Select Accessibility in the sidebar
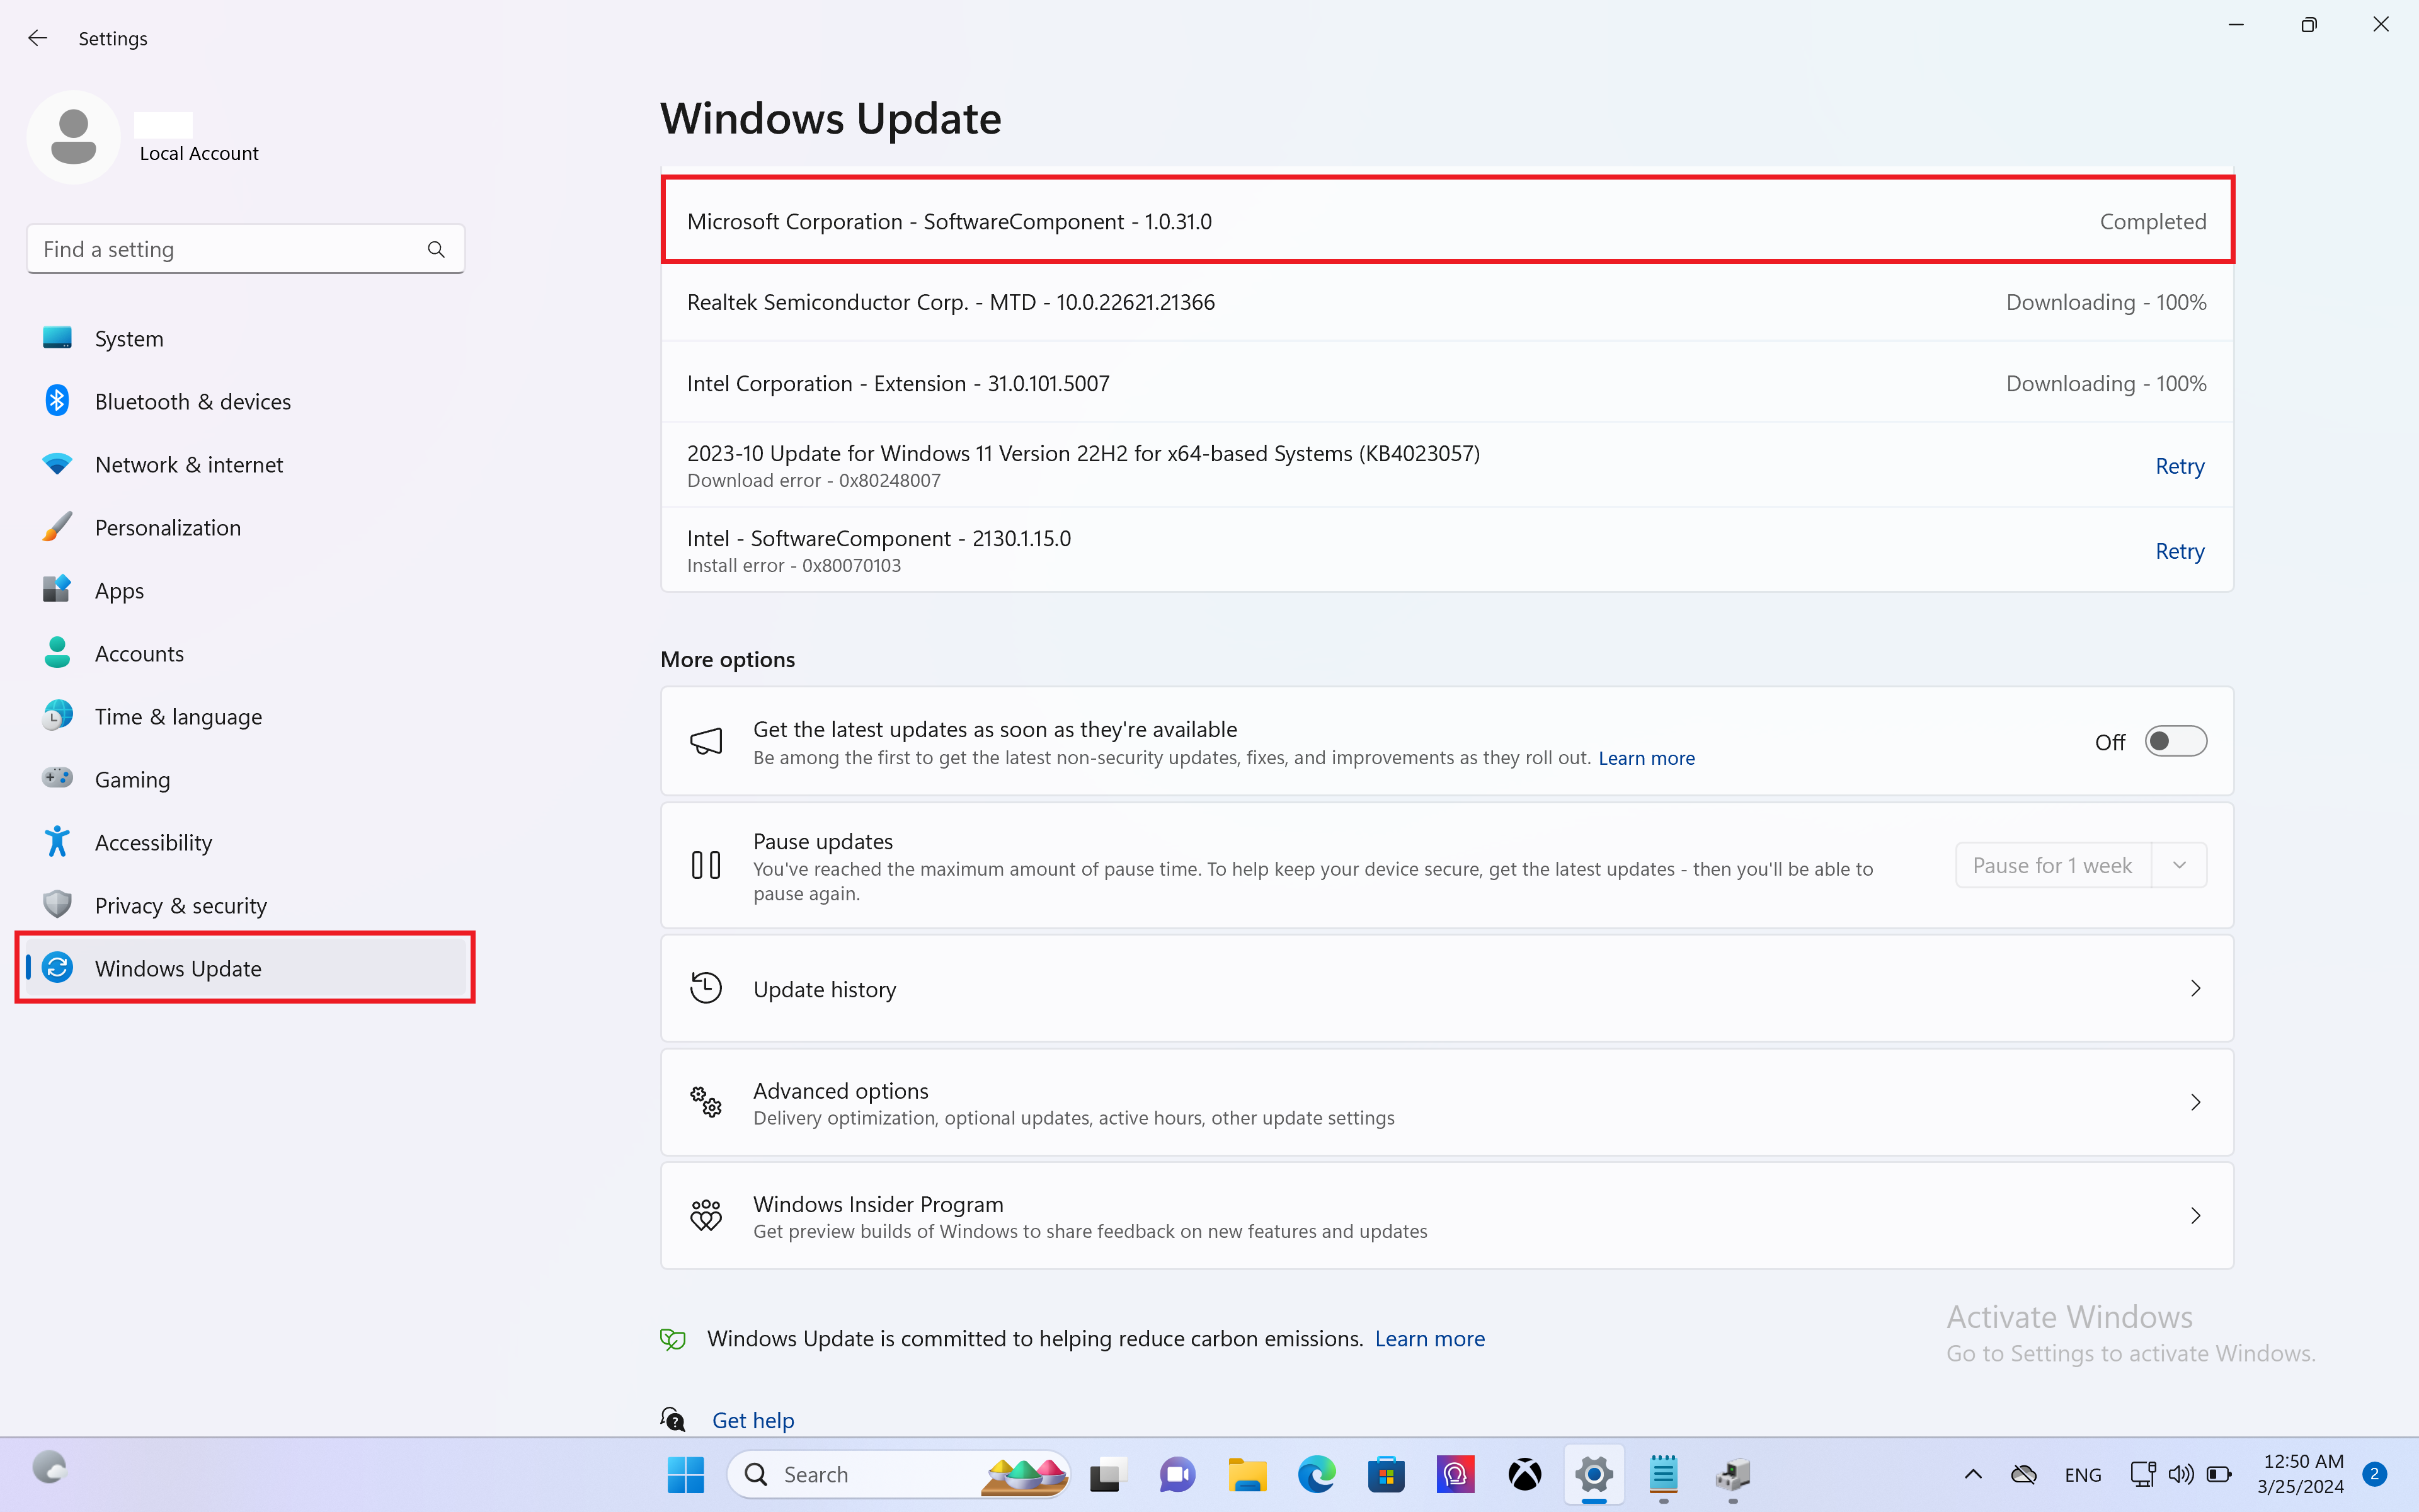2419x1512 pixels. coord(153,842)
